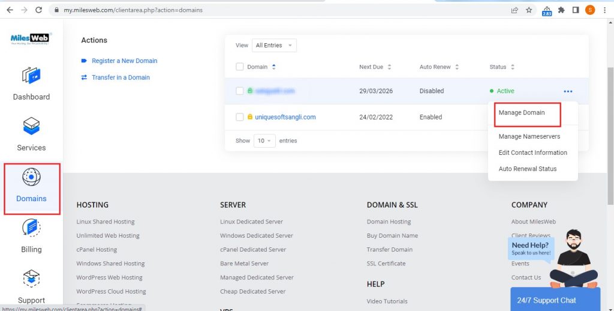Screen dimensions: 614x311
Task: Open the blurred domain name link
Action: 275,91
